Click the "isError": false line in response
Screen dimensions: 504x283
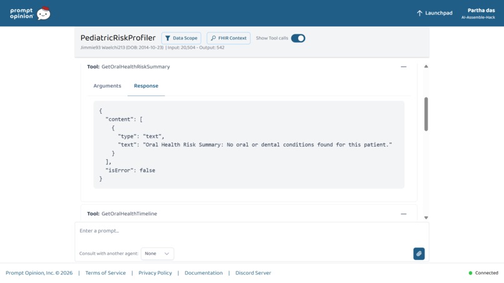(x=130, y=171)
